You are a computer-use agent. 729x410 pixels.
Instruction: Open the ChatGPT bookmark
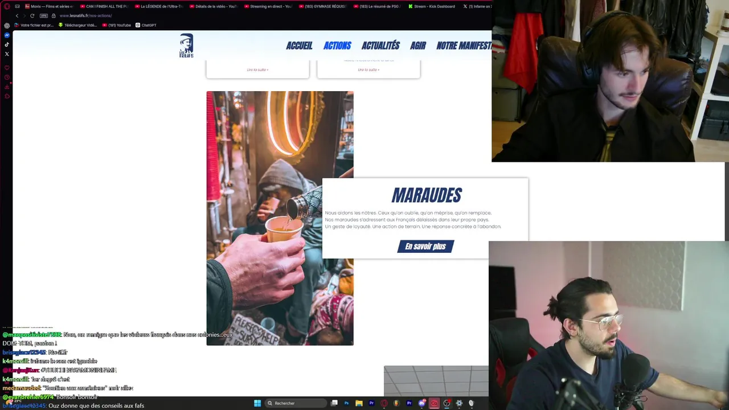pyautogui.click(x=146, y=25)
